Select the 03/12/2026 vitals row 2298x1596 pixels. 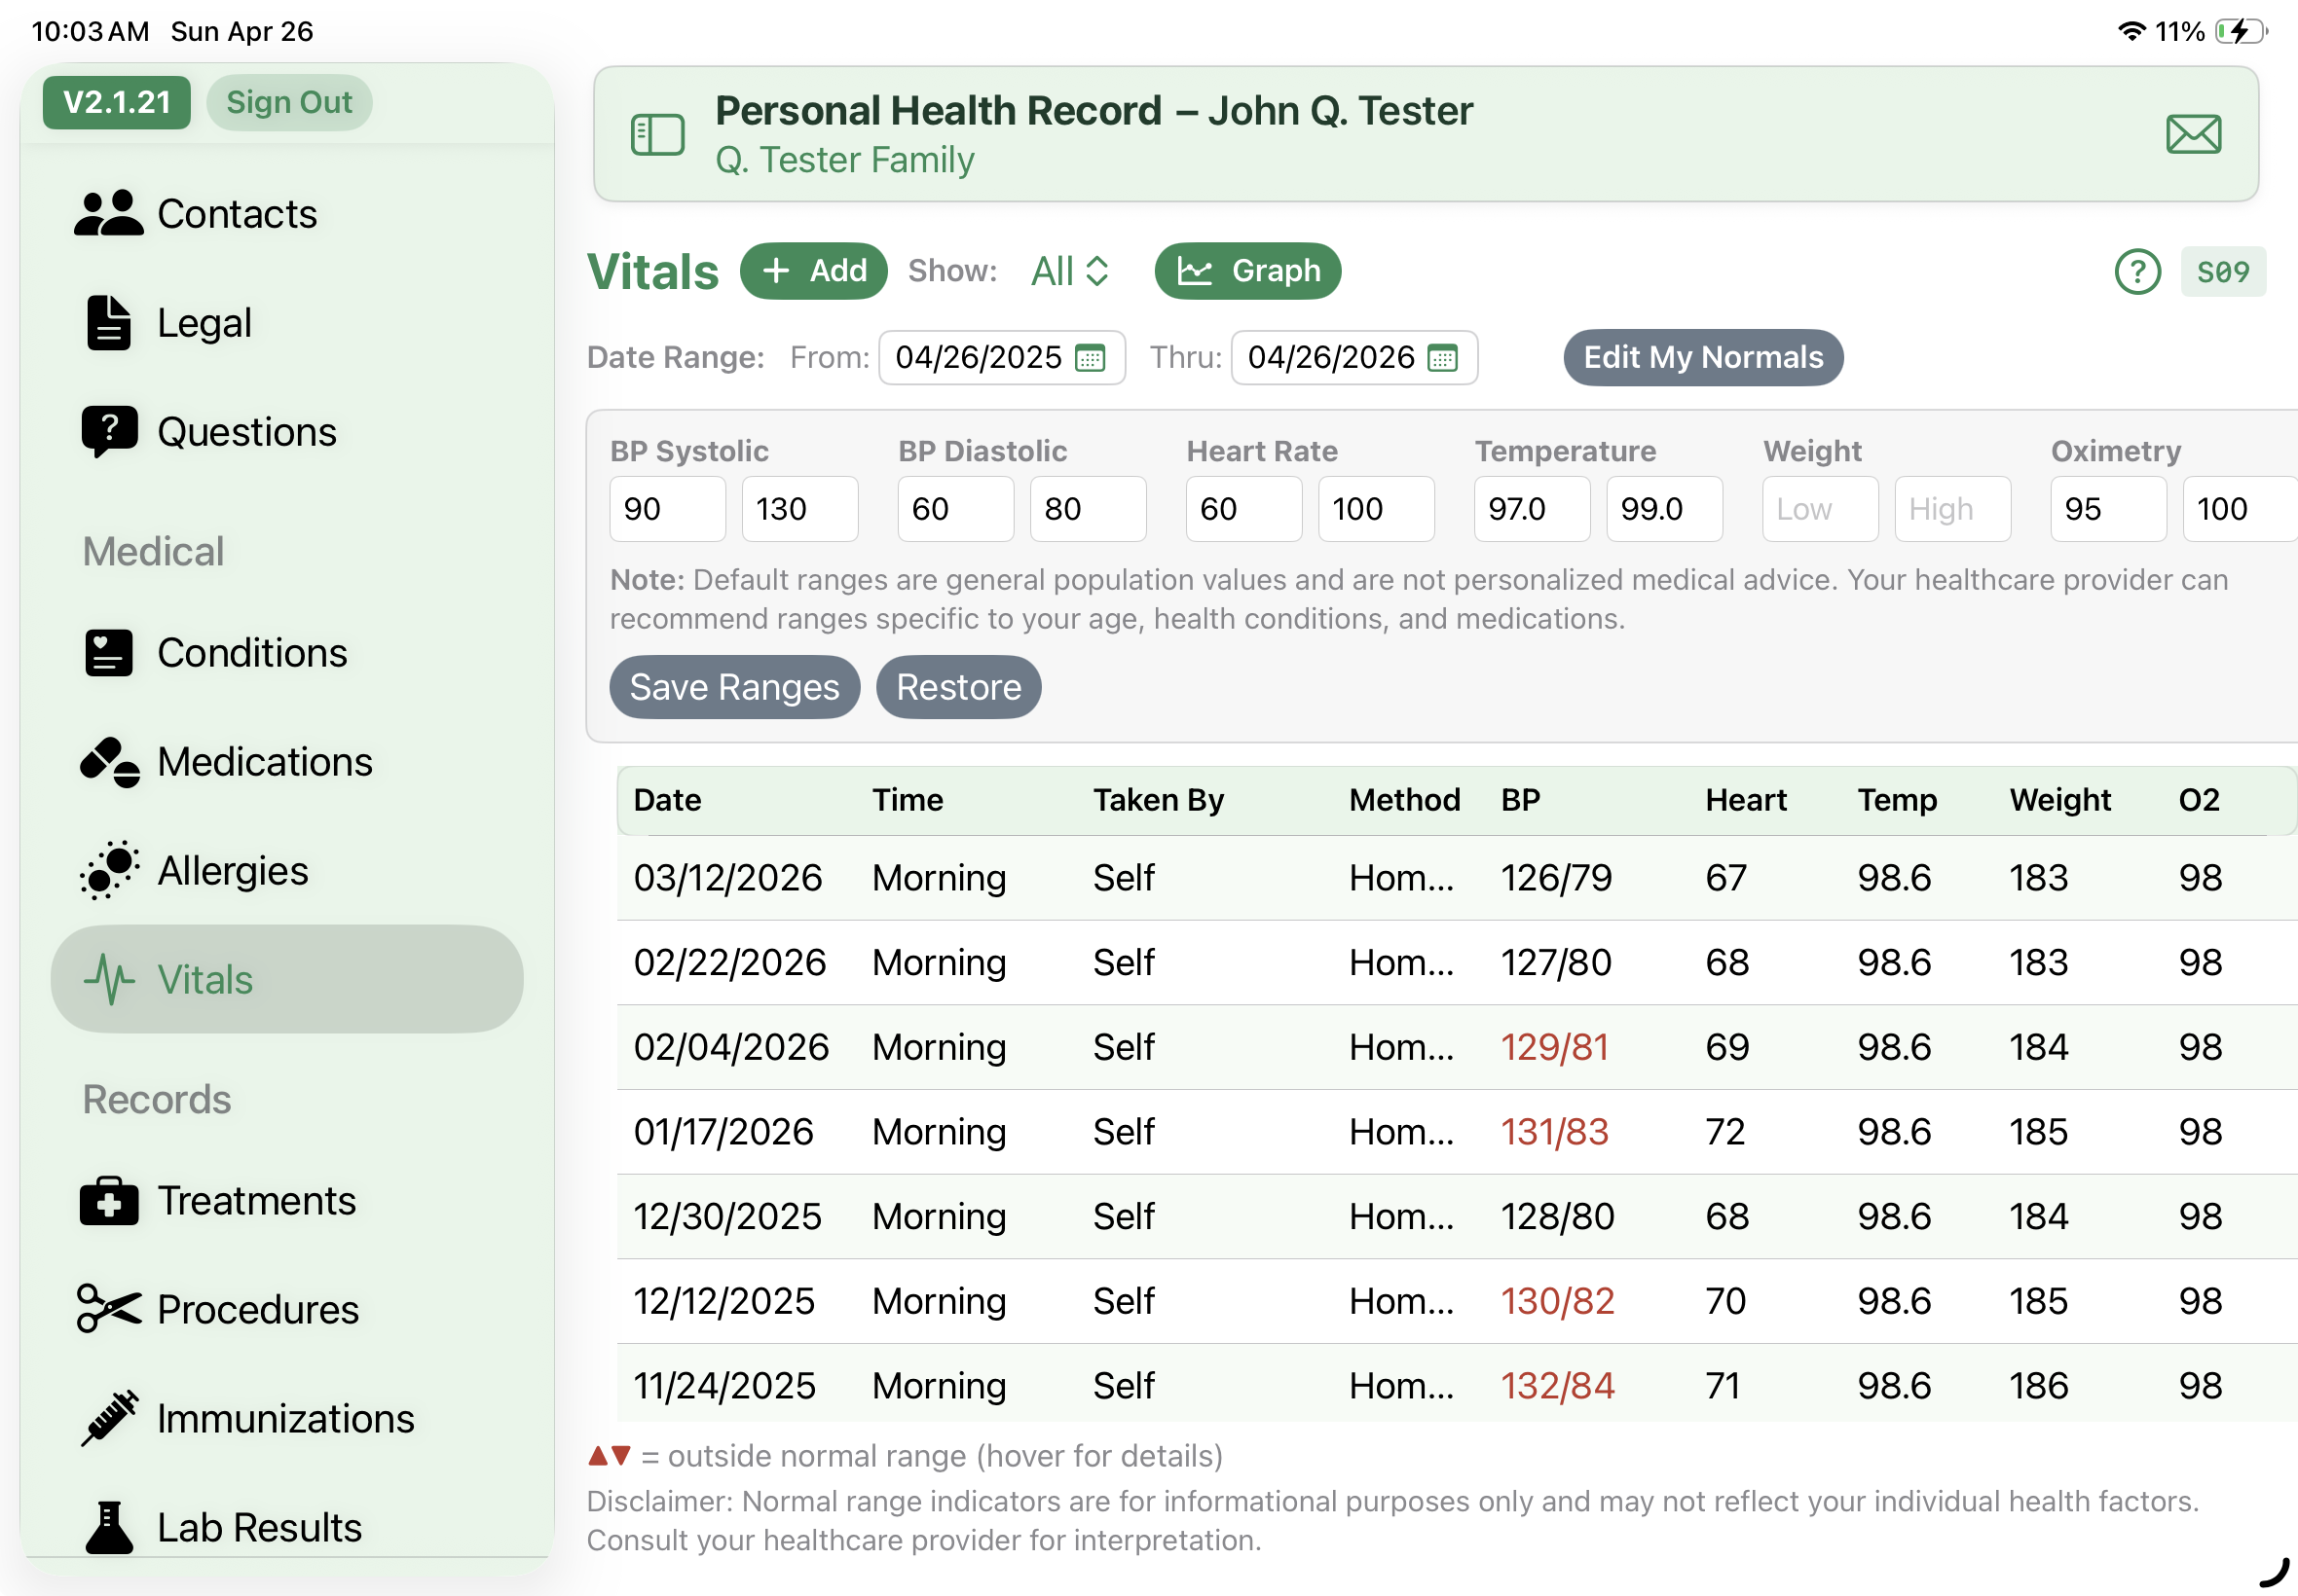(1457, 878)
